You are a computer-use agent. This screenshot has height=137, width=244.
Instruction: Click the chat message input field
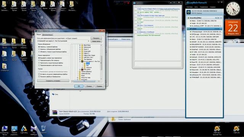coord(157,64)
